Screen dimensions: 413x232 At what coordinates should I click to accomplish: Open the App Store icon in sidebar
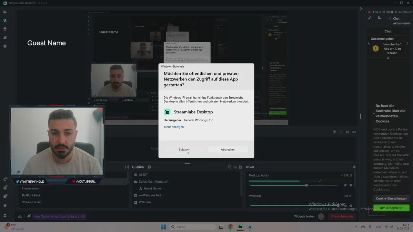(5, 29)
